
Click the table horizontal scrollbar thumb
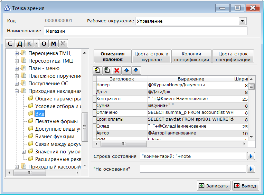pos(124,144)
